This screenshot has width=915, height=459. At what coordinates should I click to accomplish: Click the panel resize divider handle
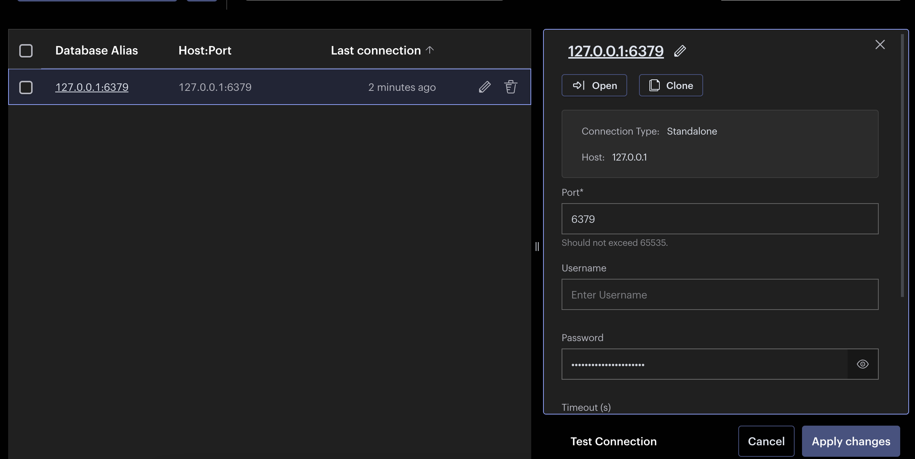(537, 247)
